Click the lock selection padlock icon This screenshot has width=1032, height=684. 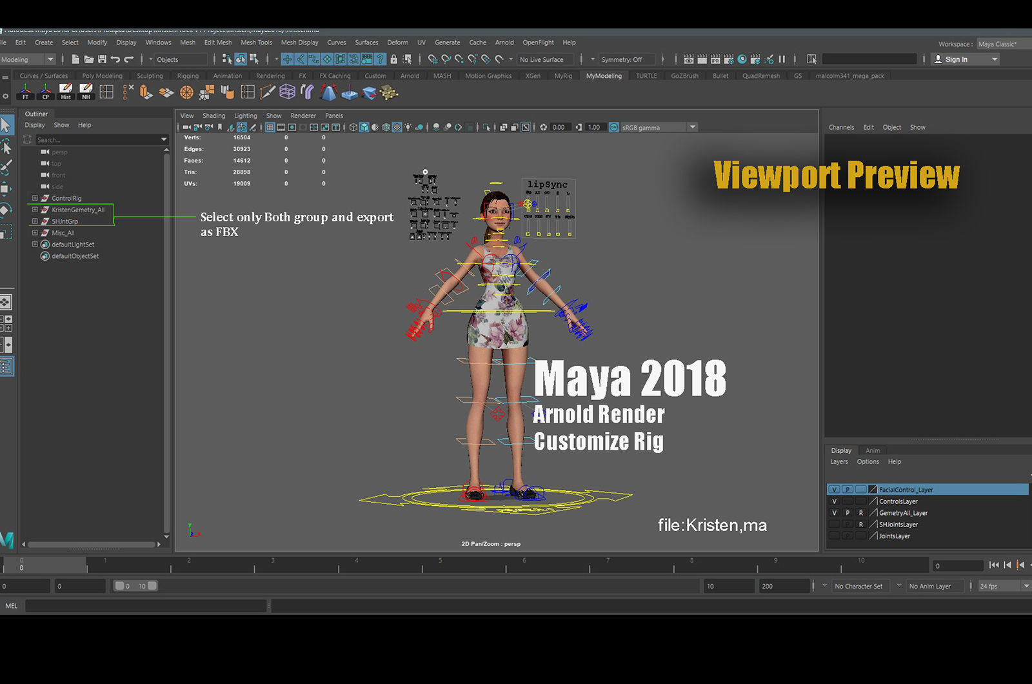coord(393,59)
